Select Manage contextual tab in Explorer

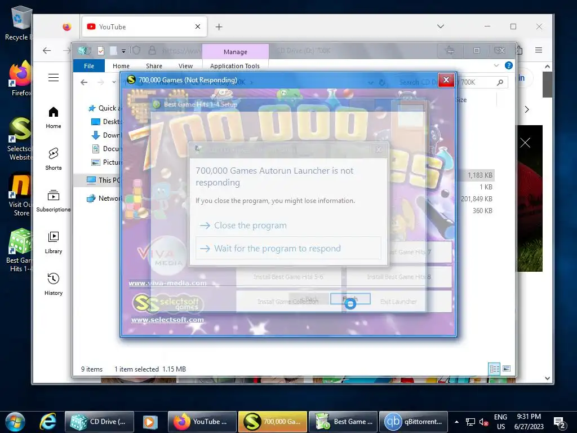click(235, 51)
